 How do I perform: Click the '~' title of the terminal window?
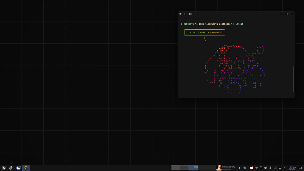[236, 14]
